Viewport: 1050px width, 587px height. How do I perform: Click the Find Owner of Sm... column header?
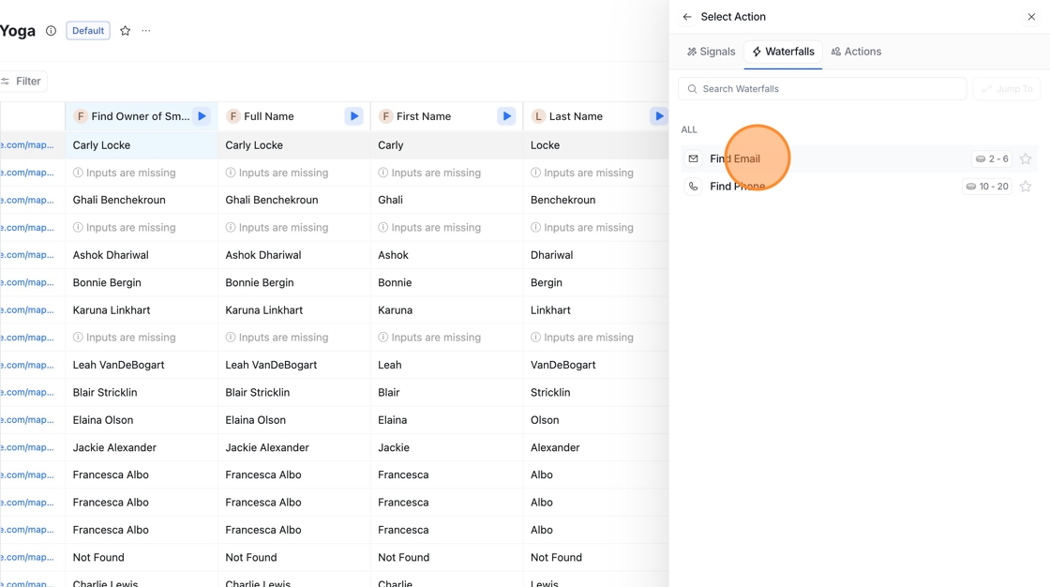point(142,116)
